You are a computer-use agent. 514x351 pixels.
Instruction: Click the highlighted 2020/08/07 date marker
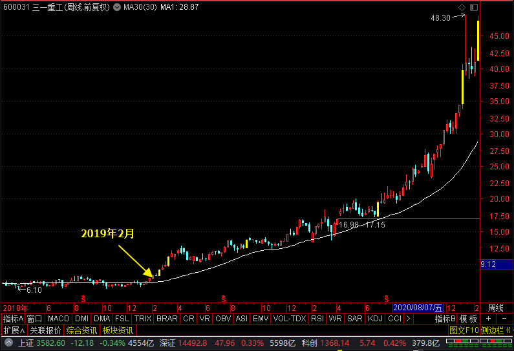[418, 308]
